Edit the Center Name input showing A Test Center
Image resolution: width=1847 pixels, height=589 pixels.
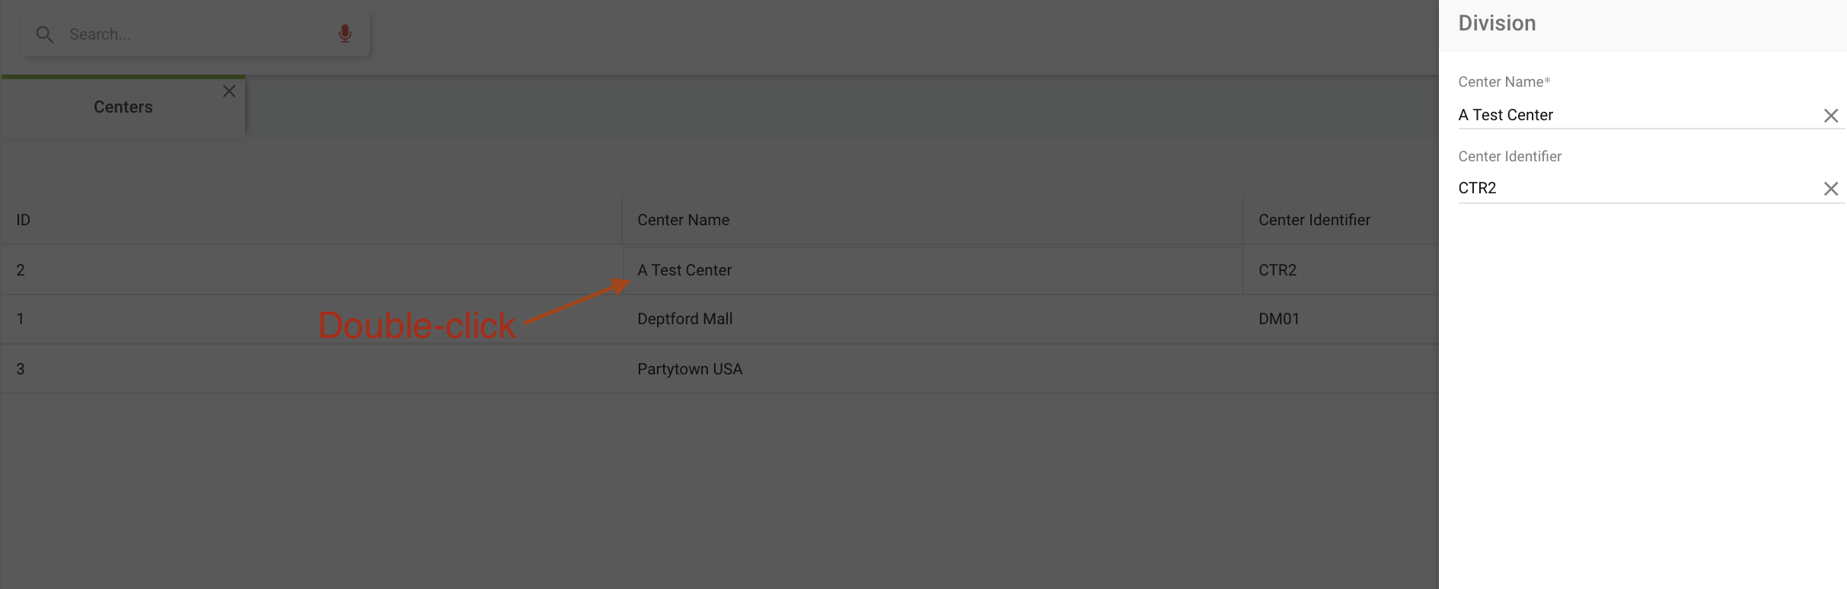coord(1599,115)
